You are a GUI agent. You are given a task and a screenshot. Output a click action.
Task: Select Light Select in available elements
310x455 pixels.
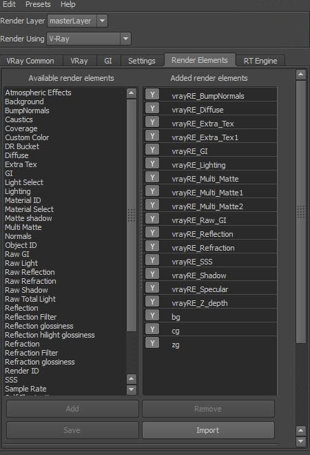pyautogui.click(x=24, y=182)
